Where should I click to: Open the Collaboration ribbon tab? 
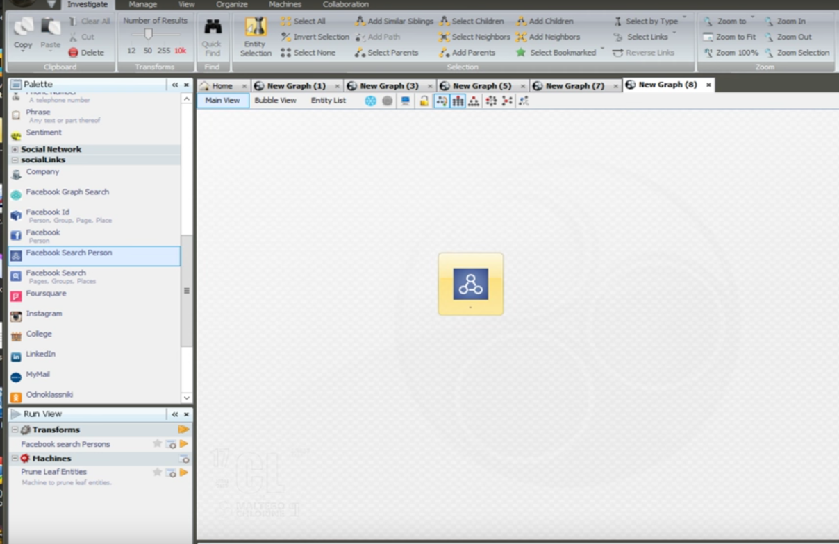coord(345,4)
